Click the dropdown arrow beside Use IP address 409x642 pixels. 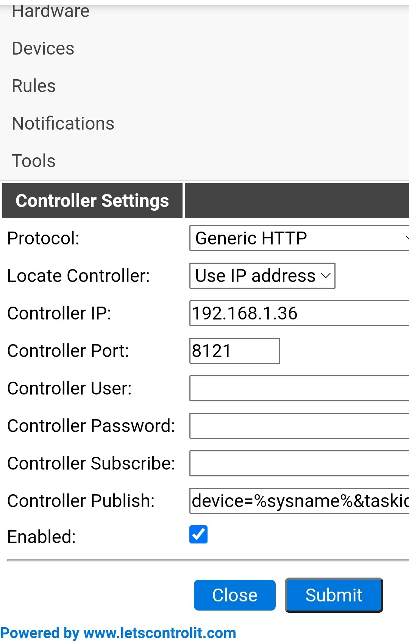326,276
